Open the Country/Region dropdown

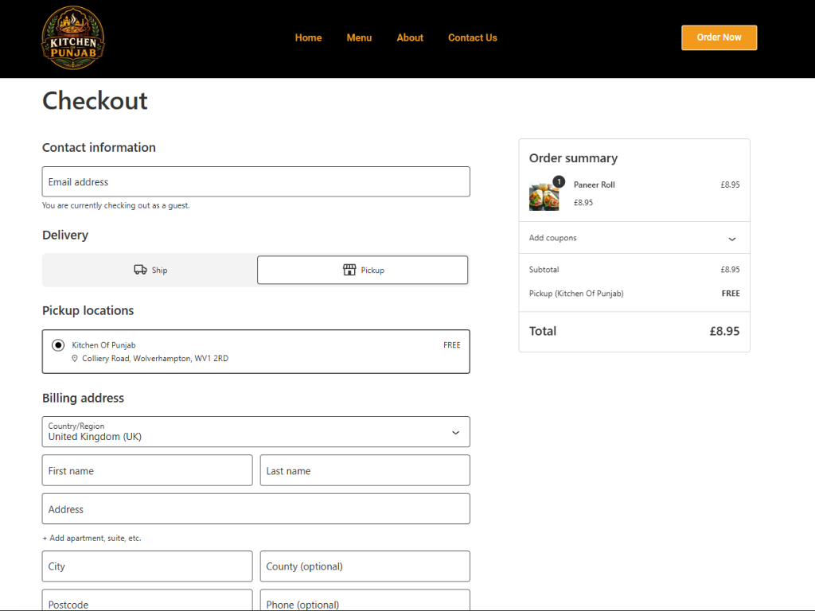pos(255,432)
